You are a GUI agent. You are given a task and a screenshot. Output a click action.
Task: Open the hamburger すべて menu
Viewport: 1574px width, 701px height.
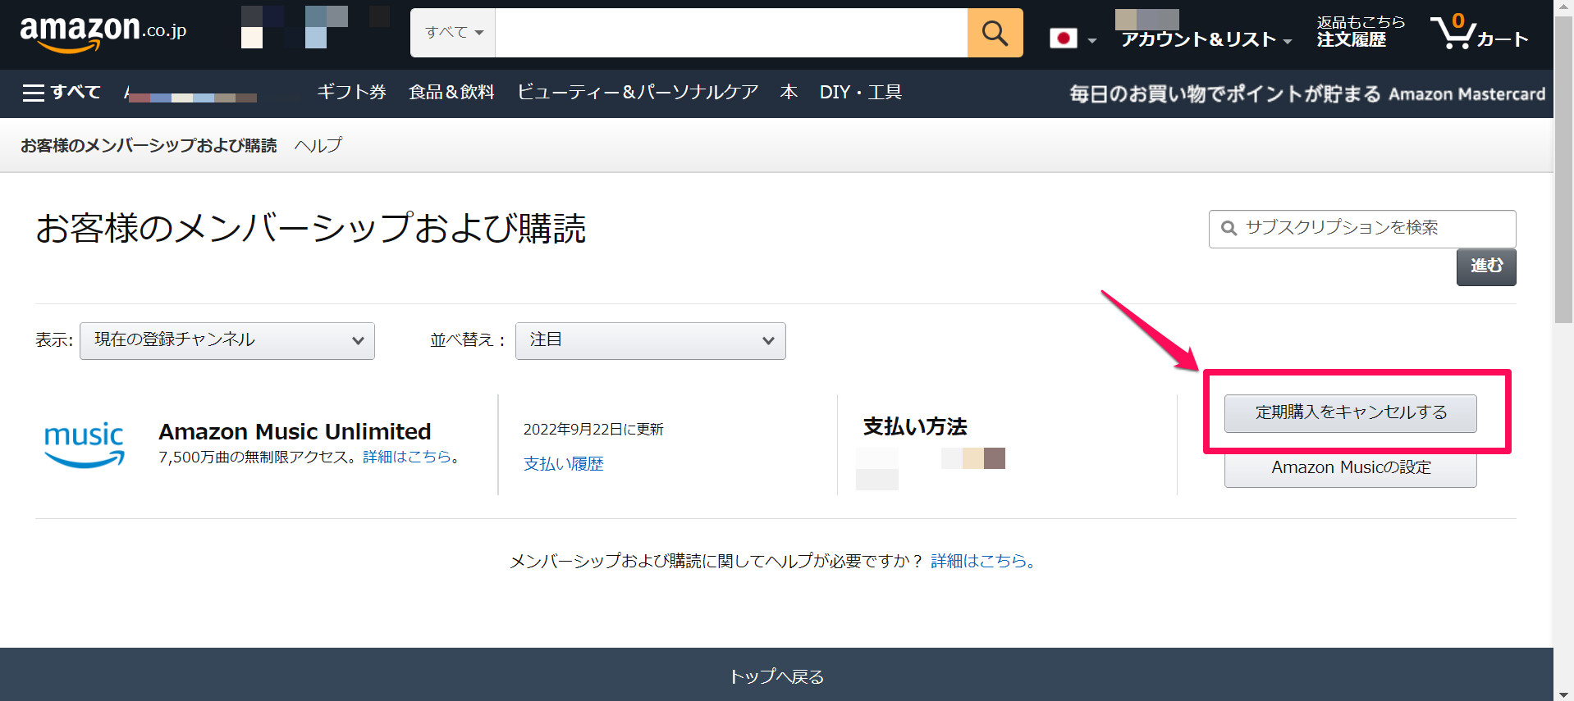click(x=62, y=93)
